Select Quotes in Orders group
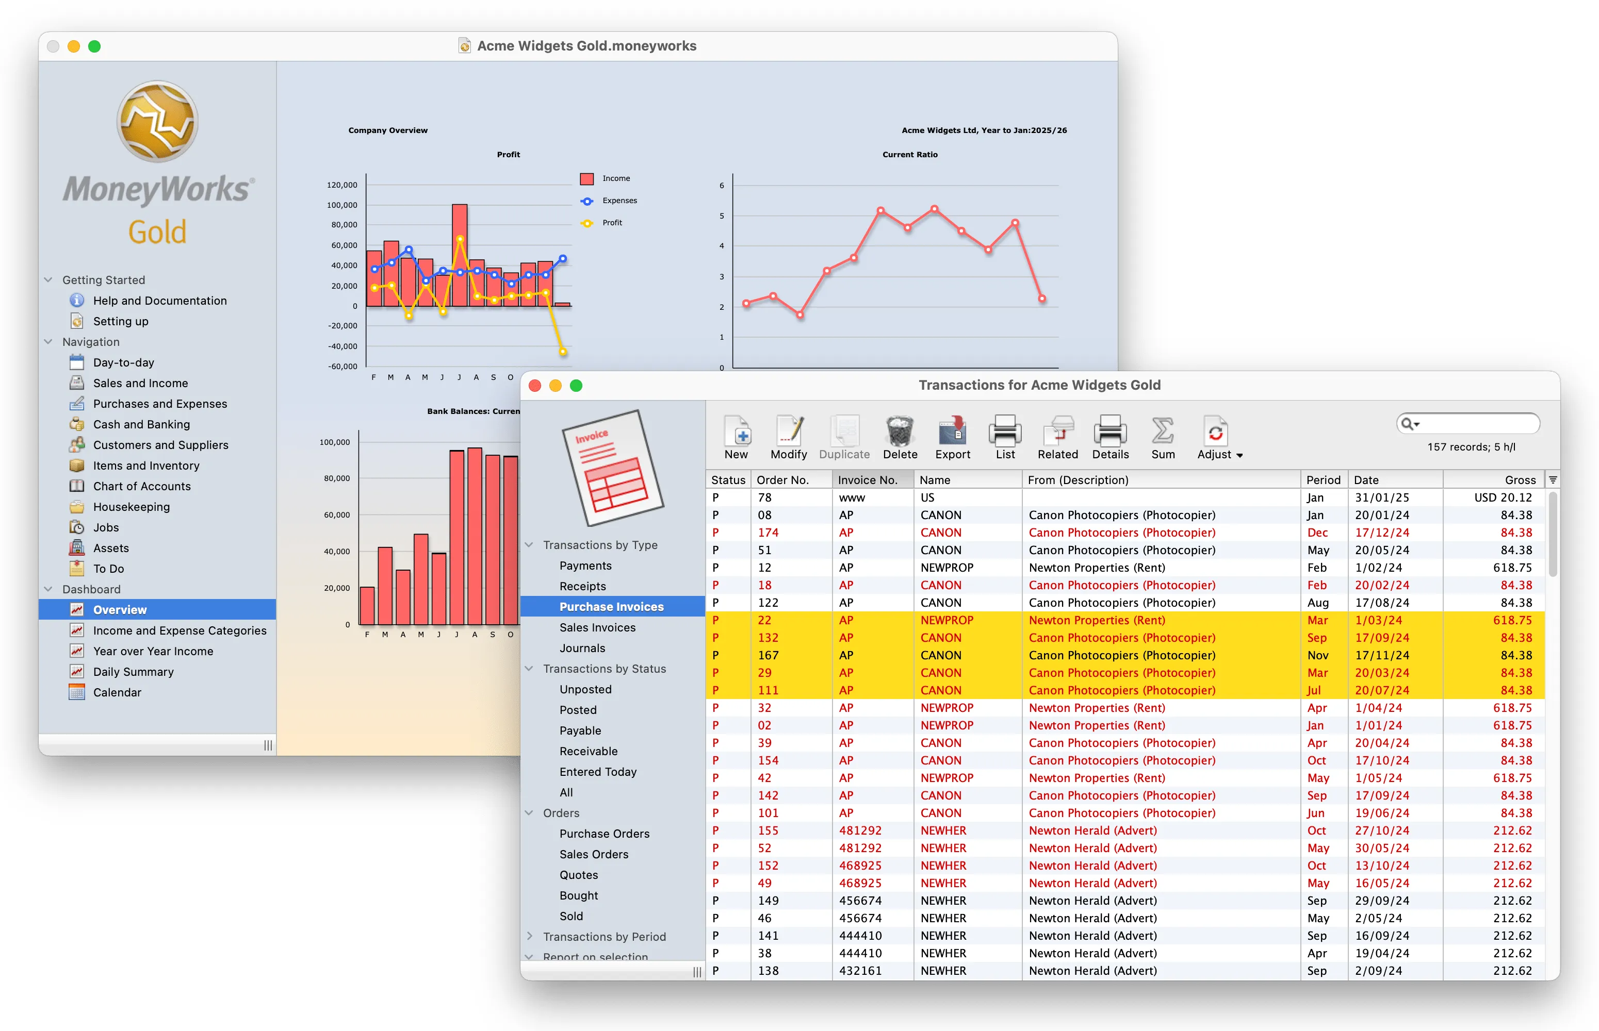The image size is (1599, 1031). click(579, 875)
